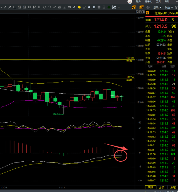Click the 总手 value 572483
Image resolution: width=178 pixels, height=192 pixels.
click(x=161, y=45)
